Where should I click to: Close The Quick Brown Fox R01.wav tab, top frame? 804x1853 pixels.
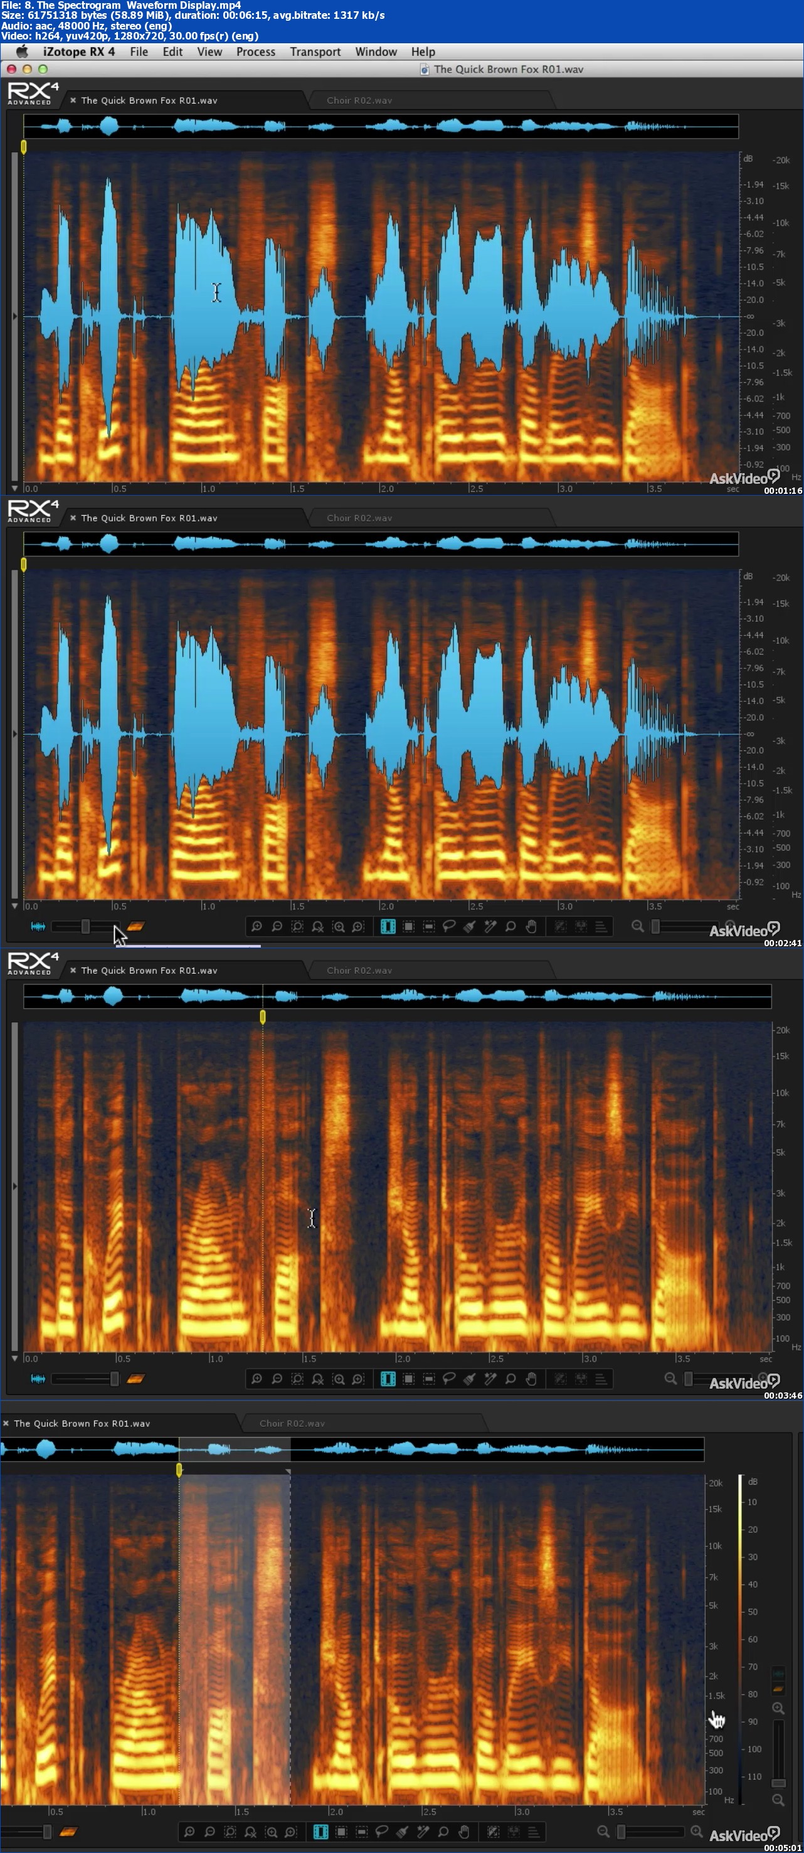73,100
